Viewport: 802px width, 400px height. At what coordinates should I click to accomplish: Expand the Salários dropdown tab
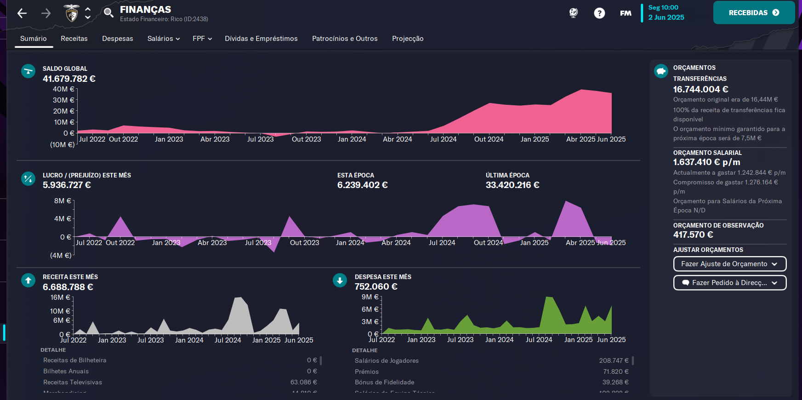coord(164,39)
